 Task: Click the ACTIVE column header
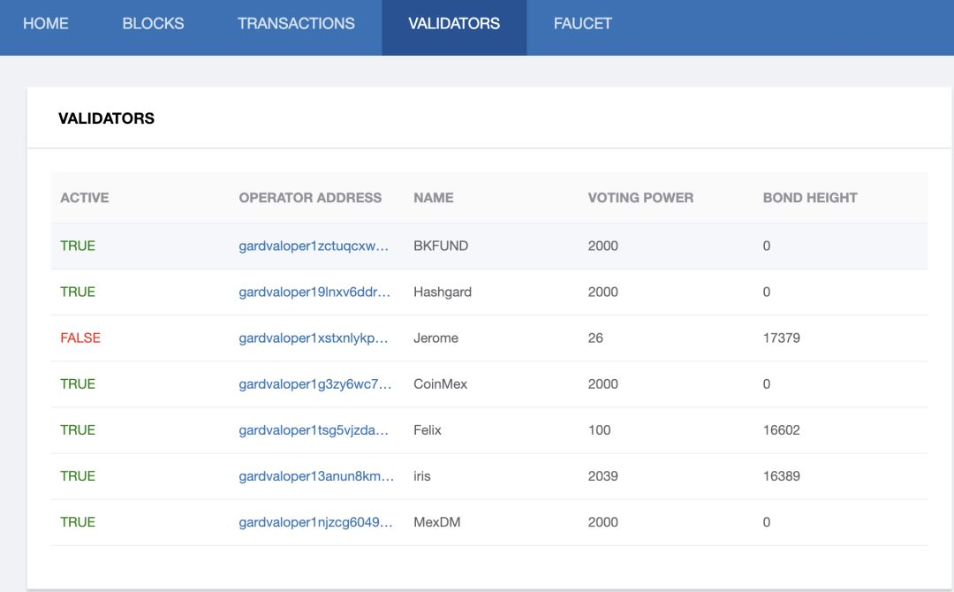click(x=85, y=198)
